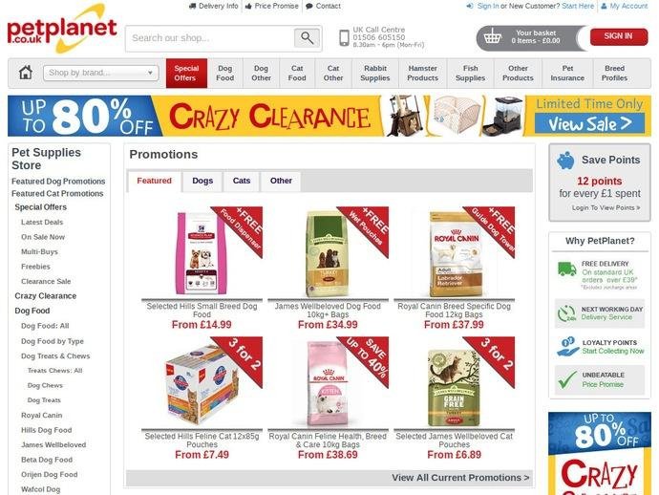Open the shopping basket icon
659x495 pixels.
[492, 36]
